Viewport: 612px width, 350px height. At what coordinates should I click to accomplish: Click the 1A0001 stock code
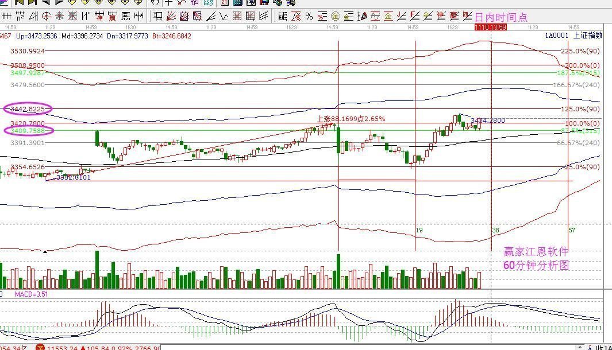tap(557, 36)
